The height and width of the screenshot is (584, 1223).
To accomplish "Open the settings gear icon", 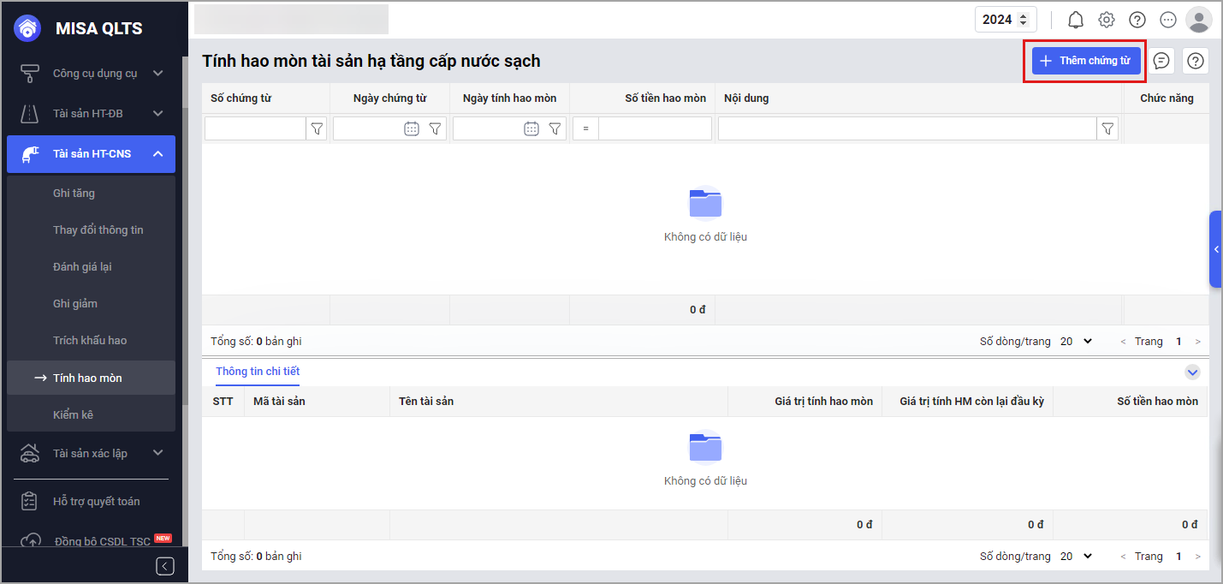I will [x=1107, y=20].
